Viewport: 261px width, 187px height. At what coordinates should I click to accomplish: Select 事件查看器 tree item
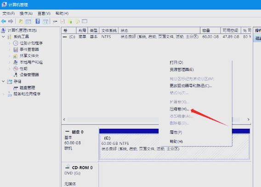point(29,49)
